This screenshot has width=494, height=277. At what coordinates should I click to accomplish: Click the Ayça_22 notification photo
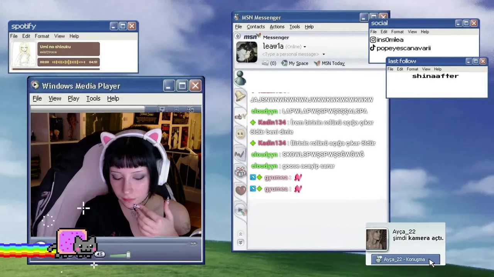pos(376,239)
